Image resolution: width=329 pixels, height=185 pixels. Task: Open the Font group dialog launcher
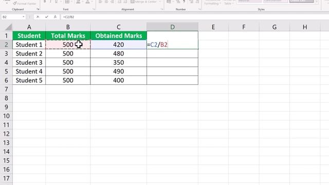tap(94, 9)
